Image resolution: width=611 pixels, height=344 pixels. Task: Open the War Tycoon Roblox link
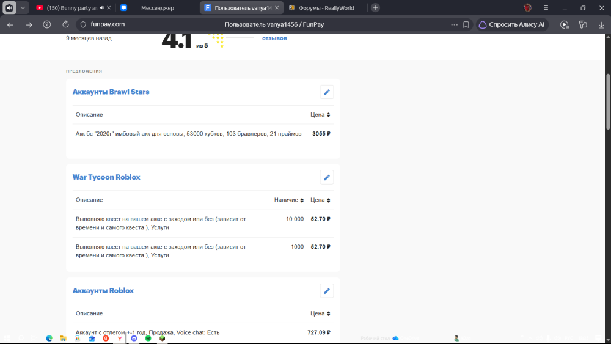[x=106, y=177]
